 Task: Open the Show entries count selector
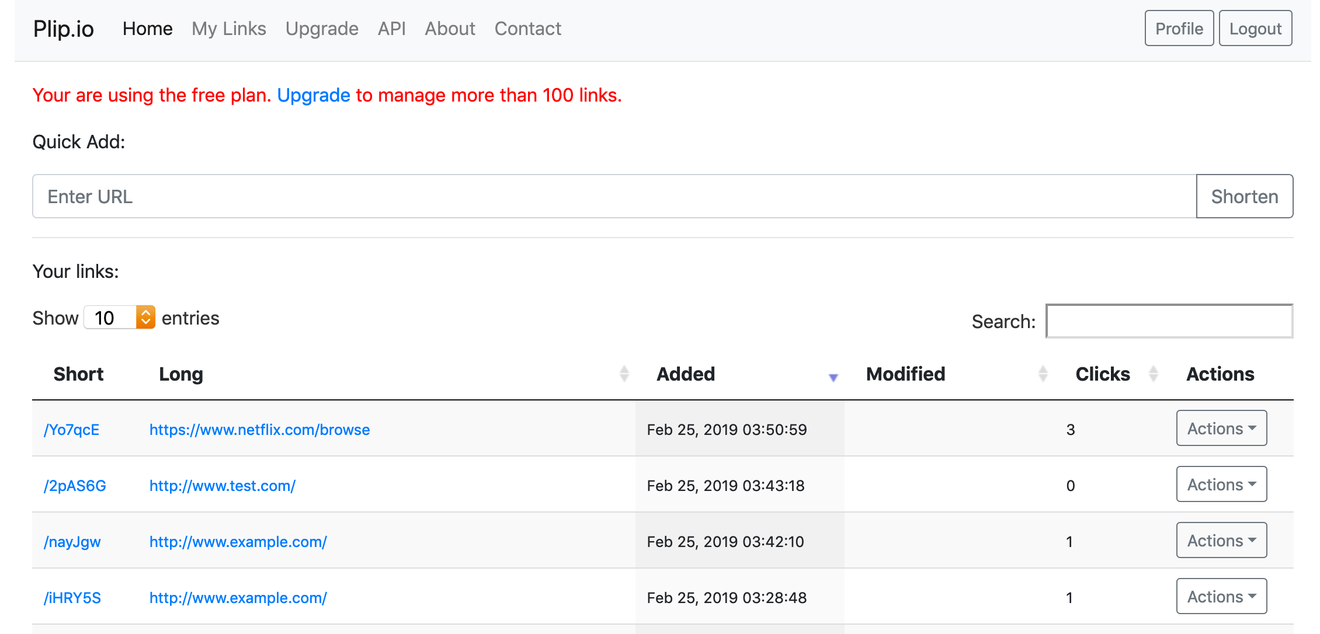tap(120, 318)
